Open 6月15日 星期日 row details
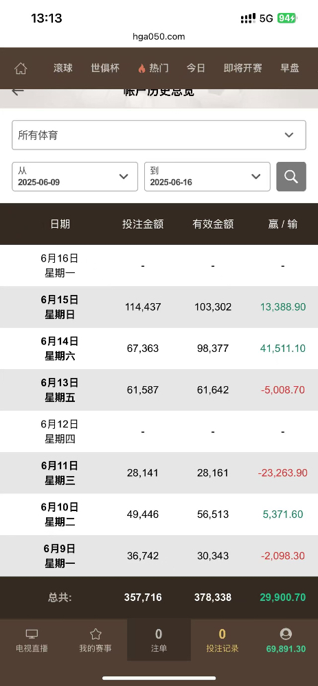This screenshot has width=318, height=686. click(159, 307)
